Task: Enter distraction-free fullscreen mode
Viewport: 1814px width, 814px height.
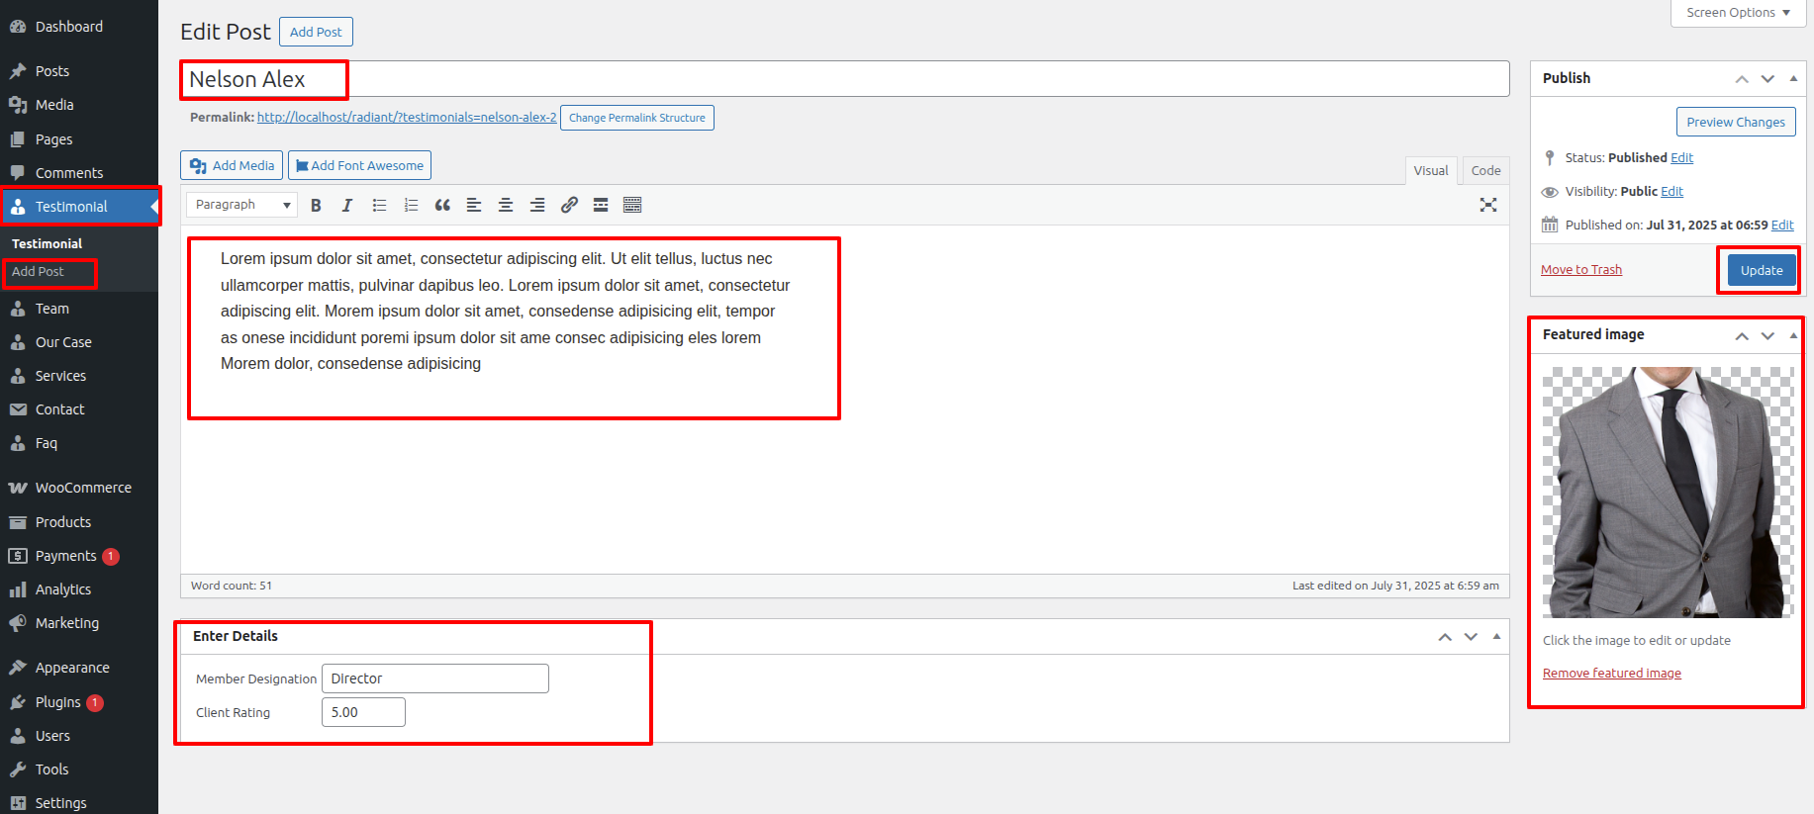Action: coord(1487,205)
